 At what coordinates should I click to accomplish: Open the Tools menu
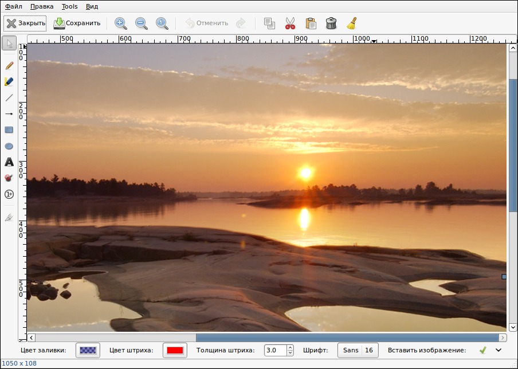tap(69, 6)
